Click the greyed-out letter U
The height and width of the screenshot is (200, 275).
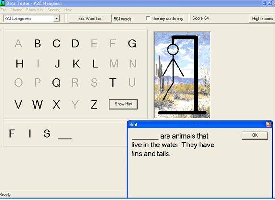(x=132, y=82)
